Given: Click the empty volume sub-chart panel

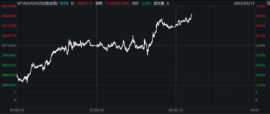Looking at the screenshot, I should pyautogui.click(x=136, y=96).
